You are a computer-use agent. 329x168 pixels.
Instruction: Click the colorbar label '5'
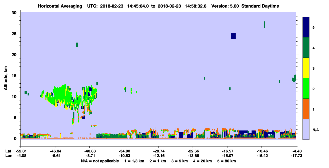coord(314,27)
